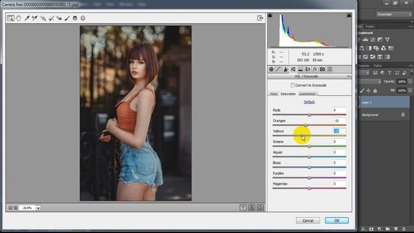Click the Reds saturation slider handle
The height and width of the screenshot is (233, 414).
309,115
